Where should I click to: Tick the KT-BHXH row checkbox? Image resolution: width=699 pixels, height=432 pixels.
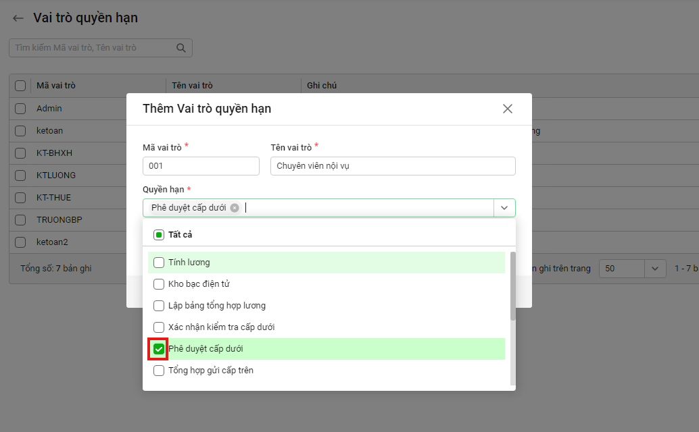pyautogui.click(x=20, y=153)
